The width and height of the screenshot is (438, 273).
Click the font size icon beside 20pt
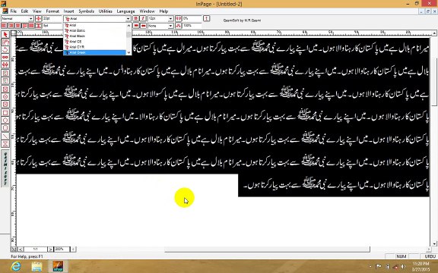39,18
